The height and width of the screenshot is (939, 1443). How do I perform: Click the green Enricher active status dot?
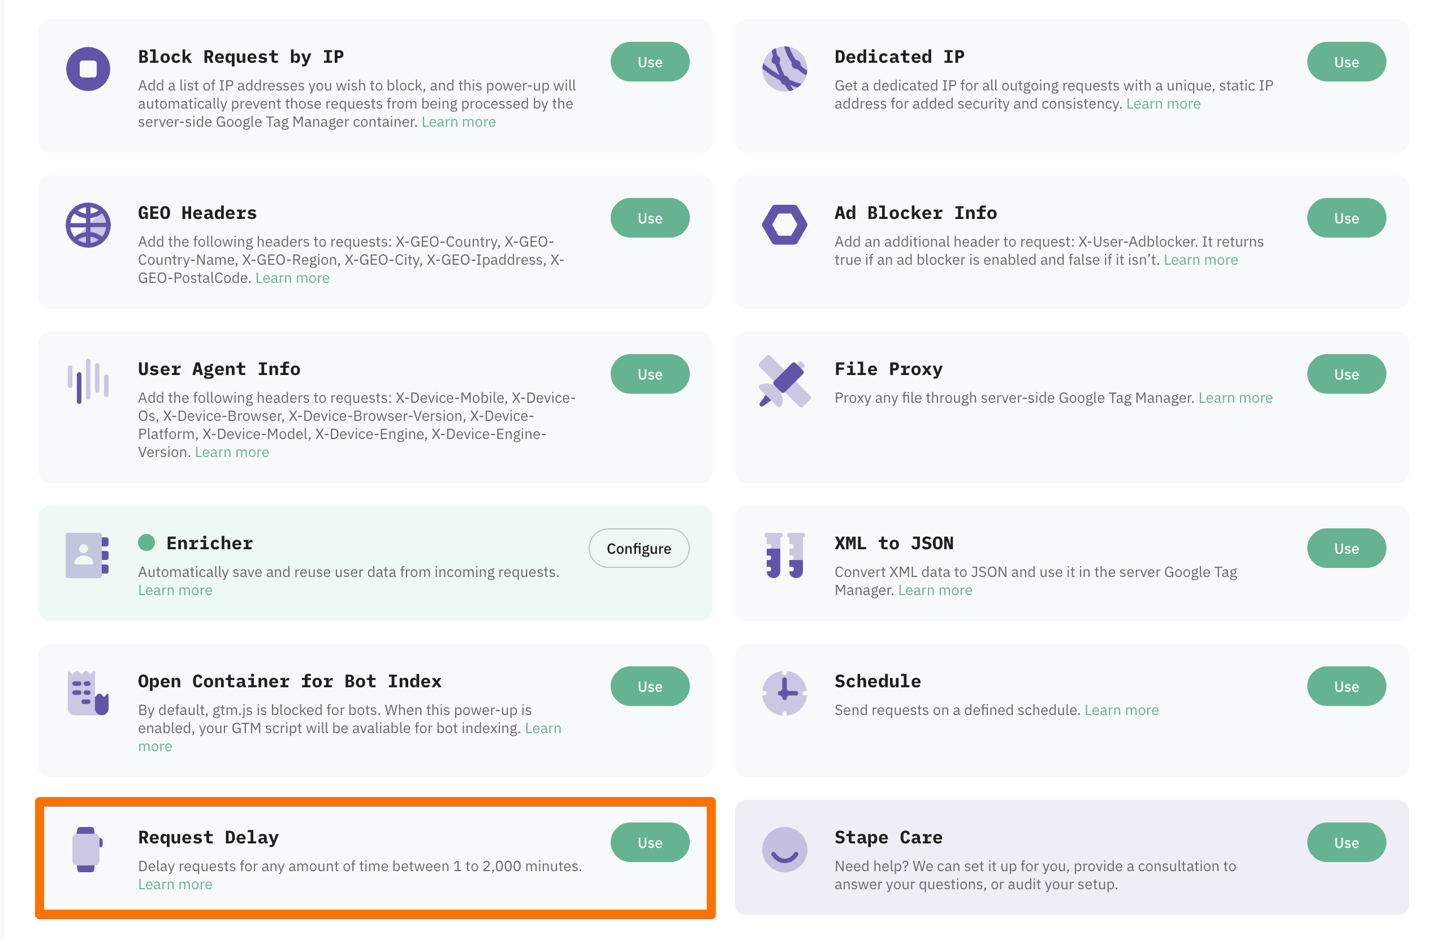146,542
